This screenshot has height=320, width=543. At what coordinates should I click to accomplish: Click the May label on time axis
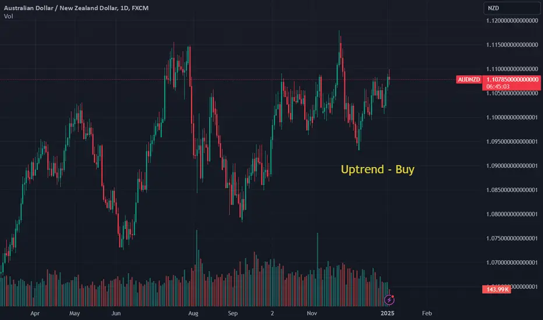coord(75,313)
